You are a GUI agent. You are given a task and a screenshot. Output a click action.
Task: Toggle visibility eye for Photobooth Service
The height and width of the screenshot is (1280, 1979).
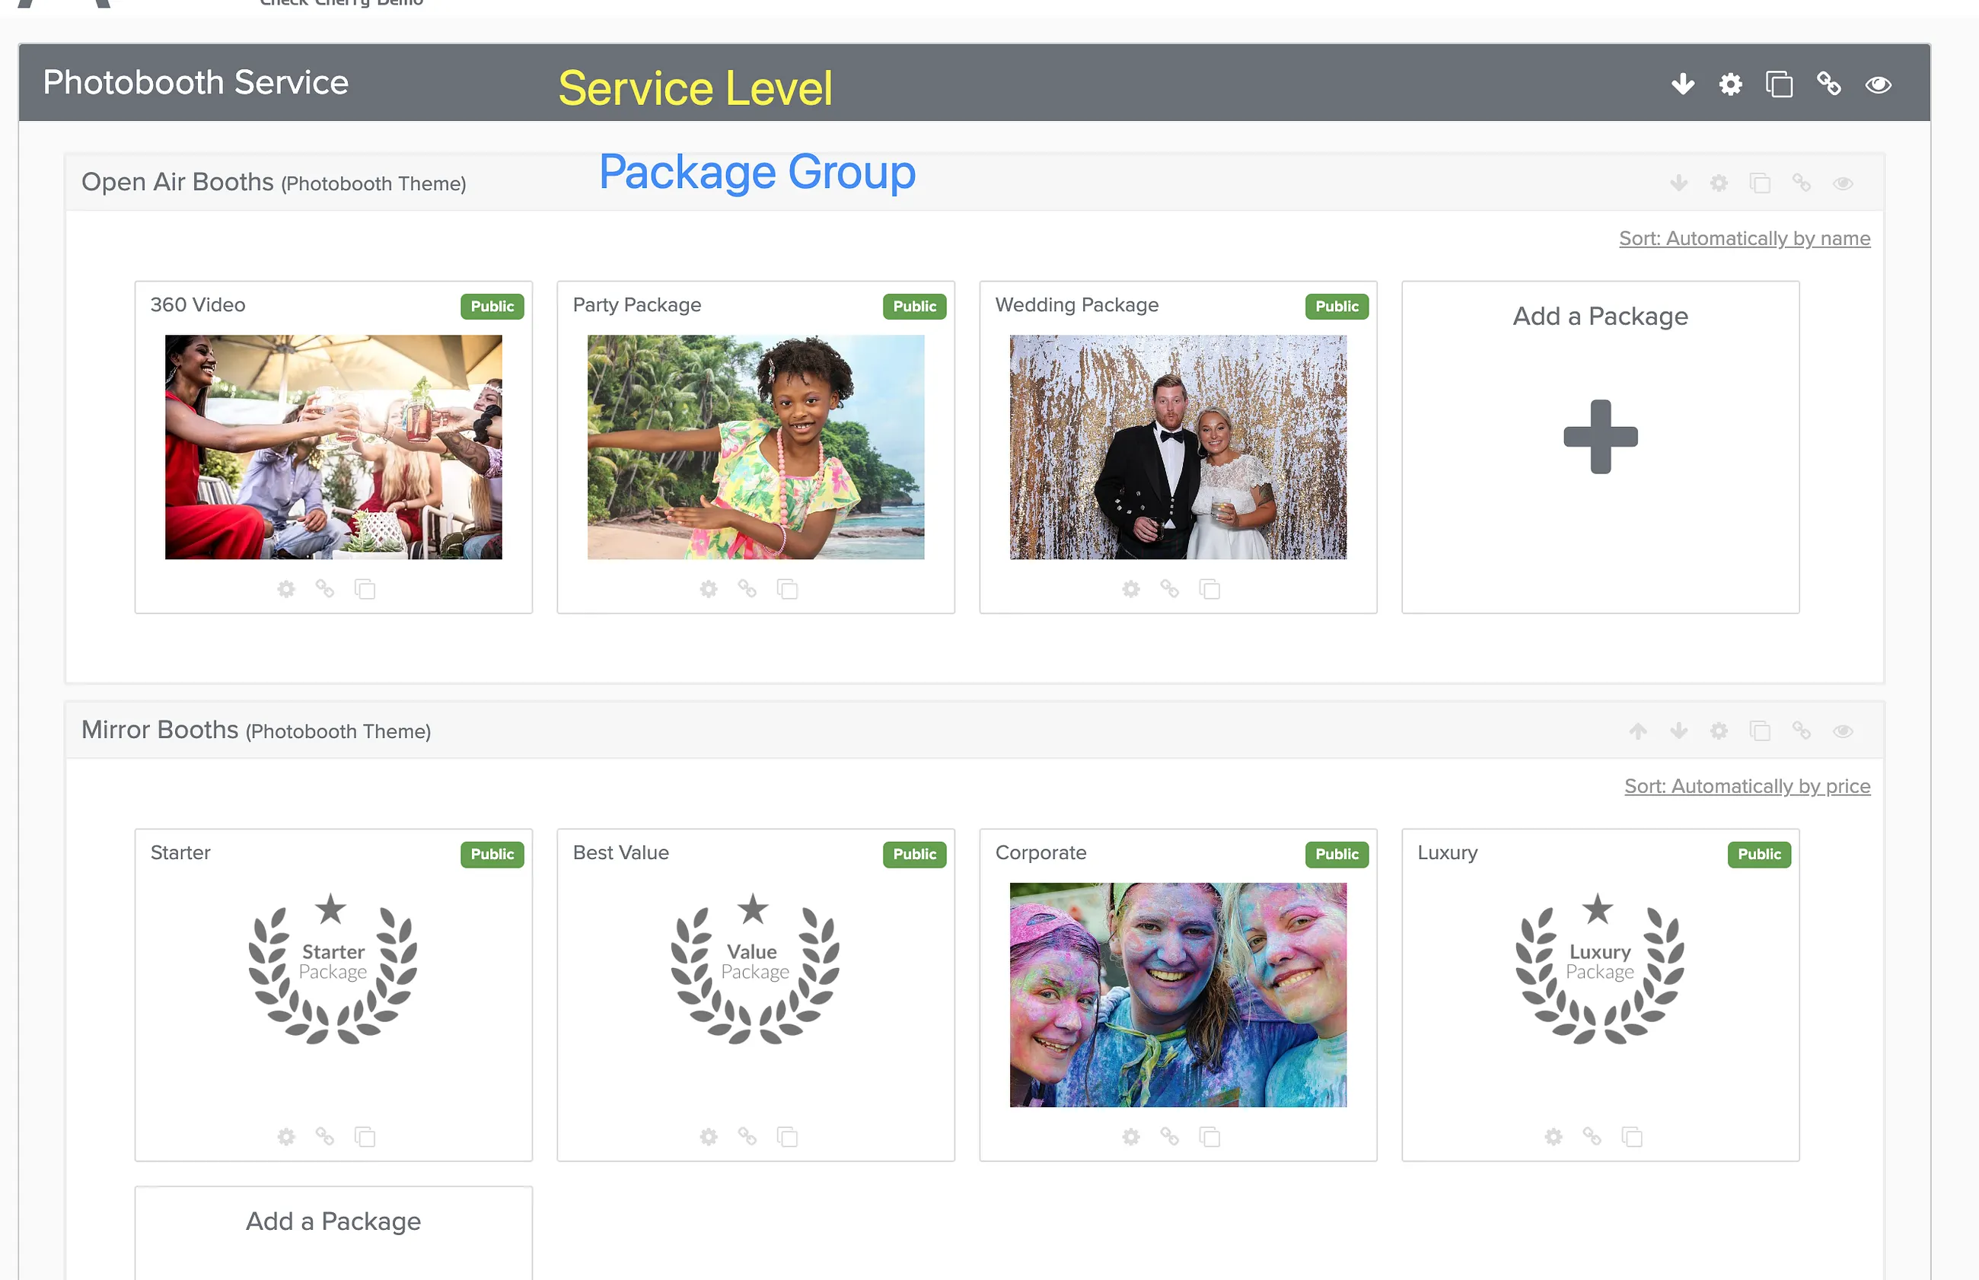[x=1878, y=84]
